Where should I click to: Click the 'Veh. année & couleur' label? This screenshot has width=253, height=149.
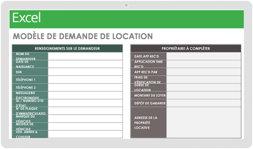30,134
